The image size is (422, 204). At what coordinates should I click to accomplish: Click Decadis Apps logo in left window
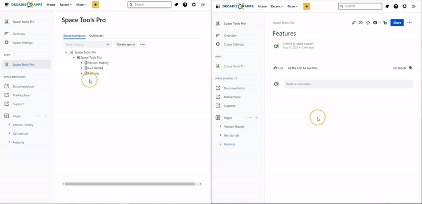[x=27, y=5]
